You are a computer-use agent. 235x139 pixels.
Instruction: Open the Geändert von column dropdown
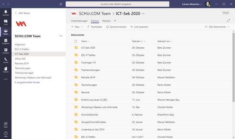click(164, 41)
